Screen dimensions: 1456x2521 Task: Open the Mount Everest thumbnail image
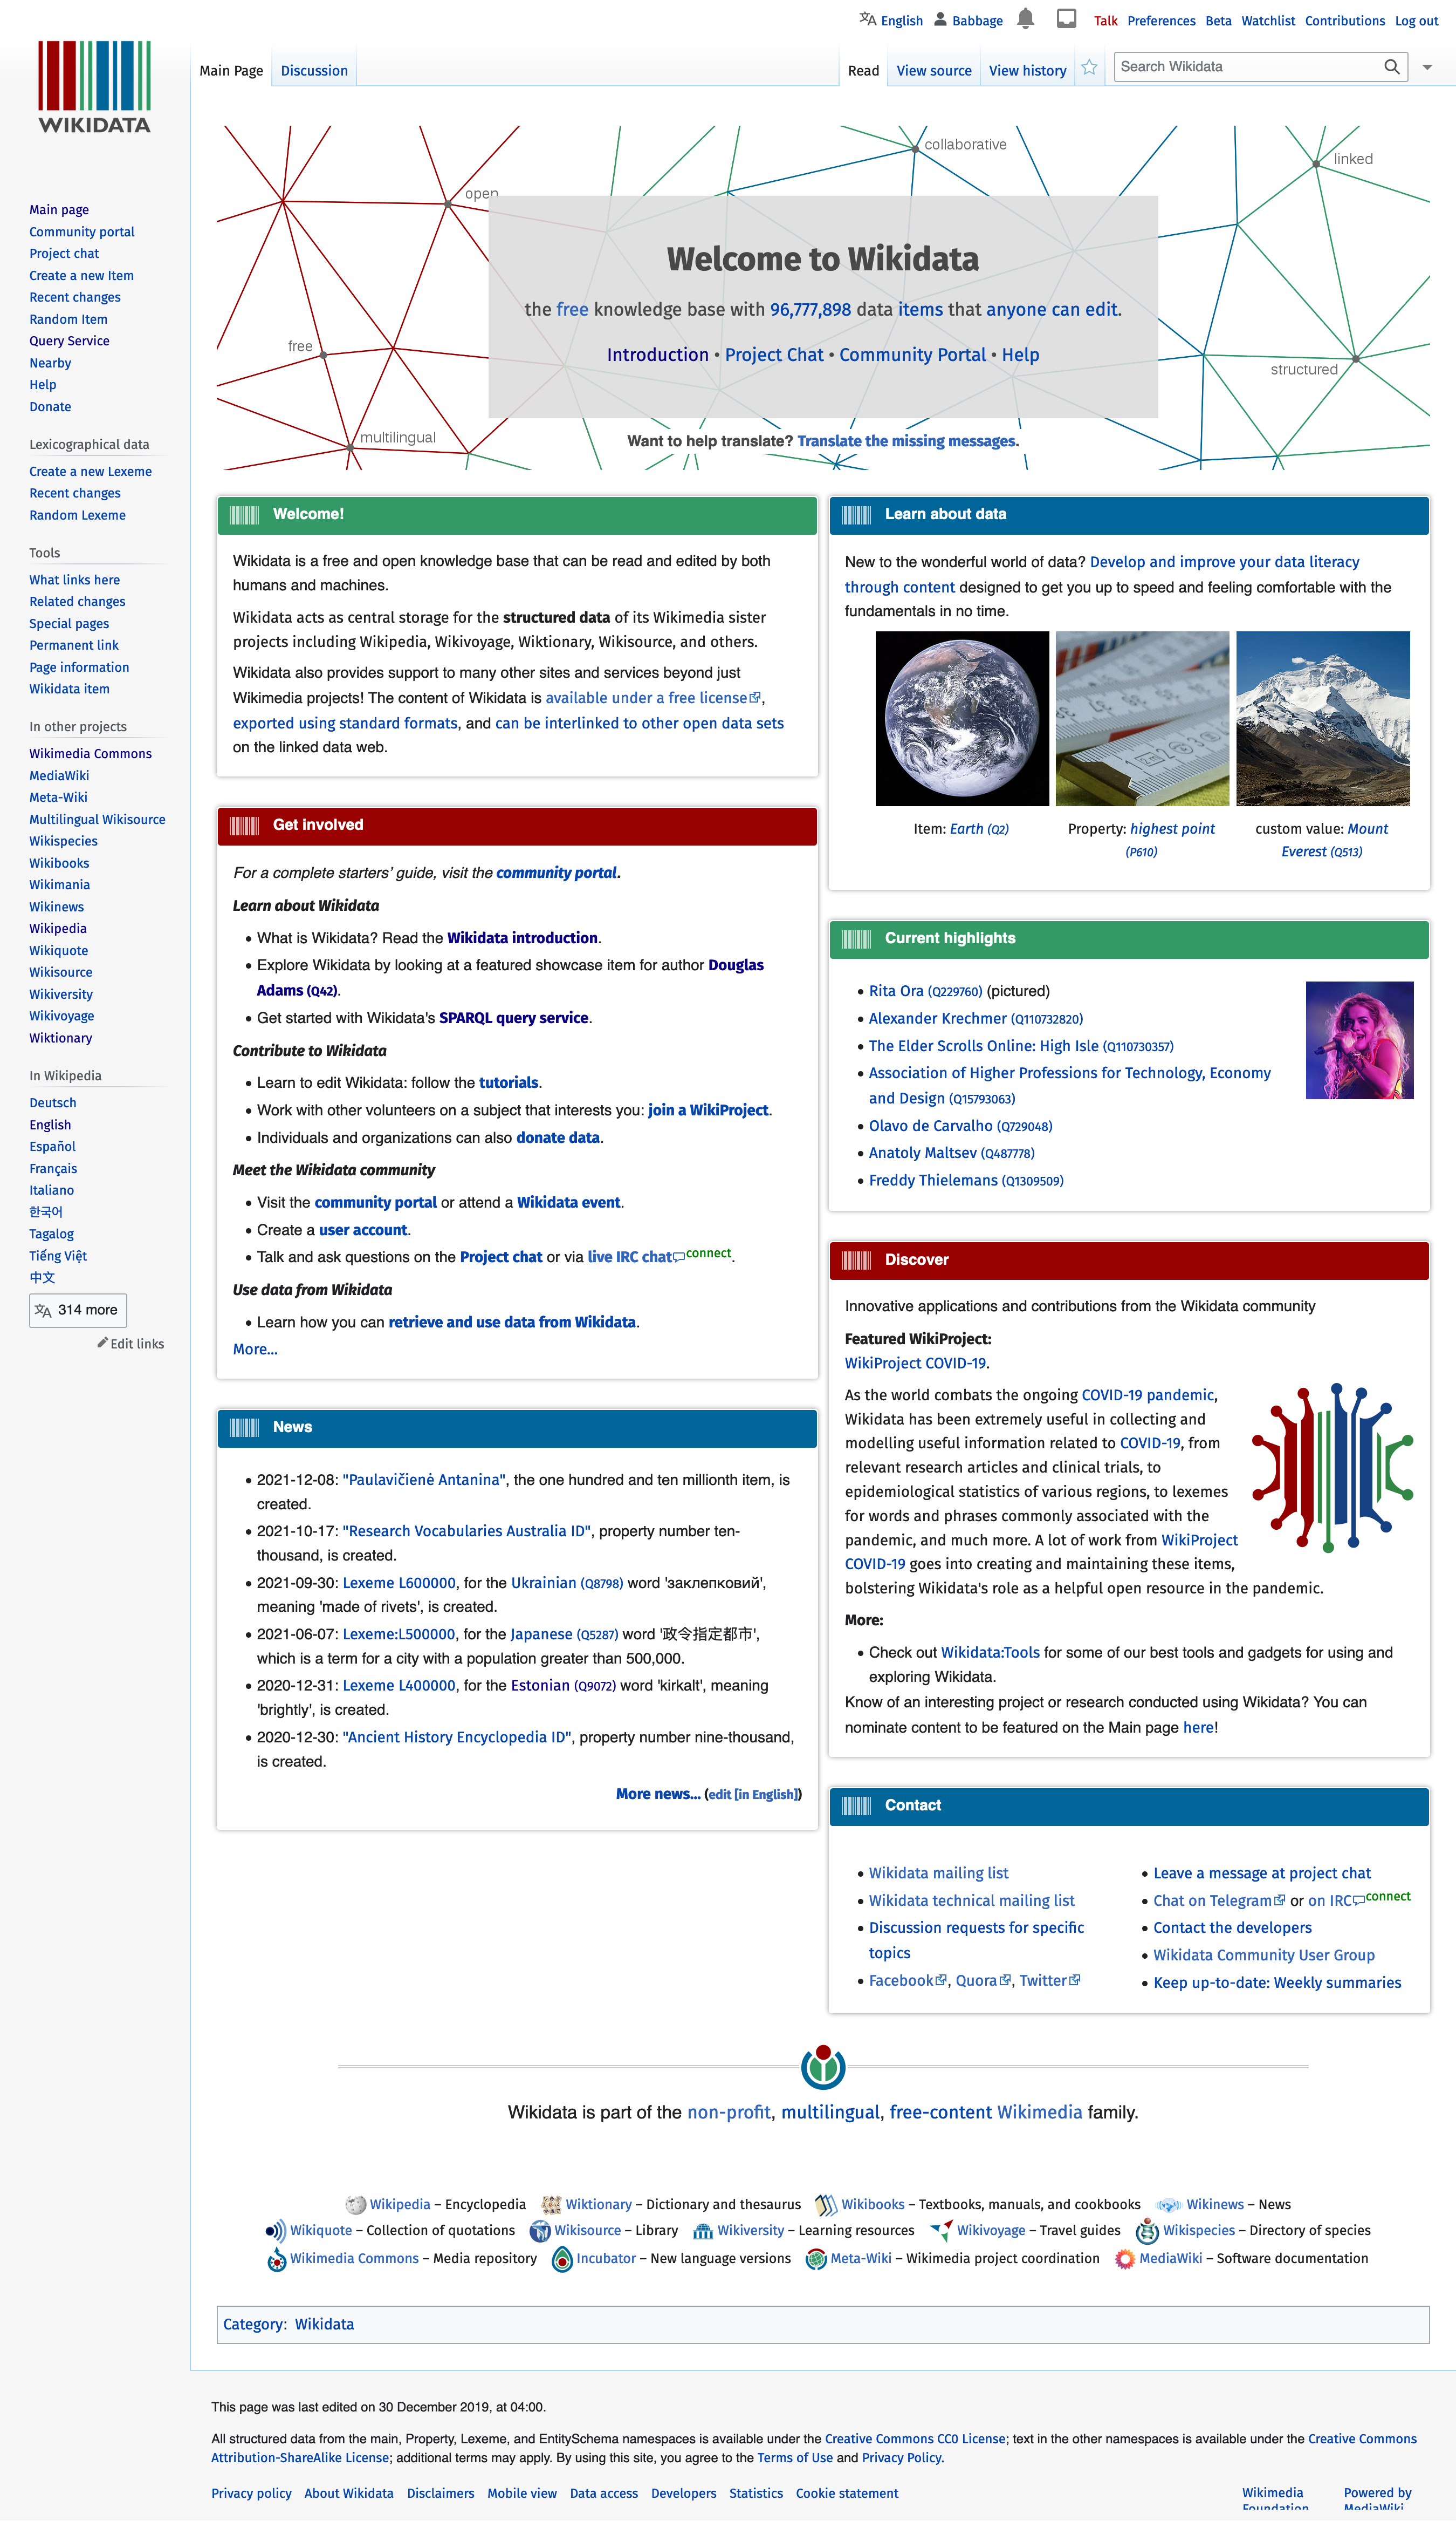click(1322, 718)
